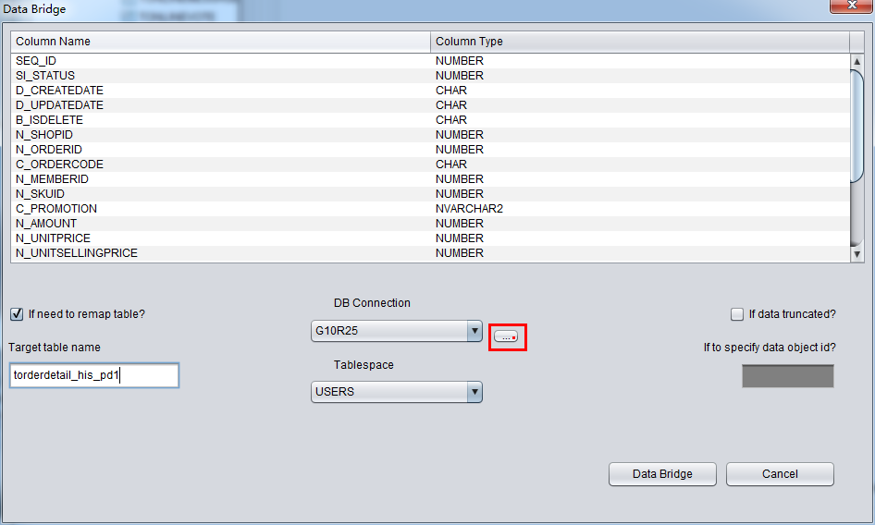Close the Data Bridge dialog window
Screen dimensions: 875x525
(848, 8)
